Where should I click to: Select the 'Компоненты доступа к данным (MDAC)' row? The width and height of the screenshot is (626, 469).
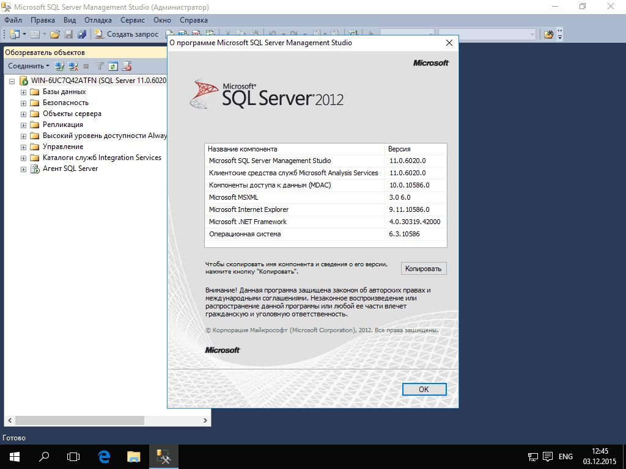coord(326,185)
